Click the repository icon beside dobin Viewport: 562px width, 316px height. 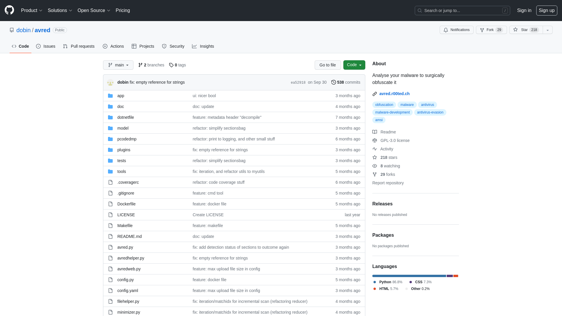pos(12,30)
